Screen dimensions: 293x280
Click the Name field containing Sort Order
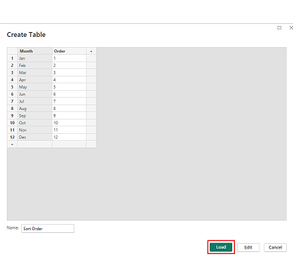tap(48, 229)
